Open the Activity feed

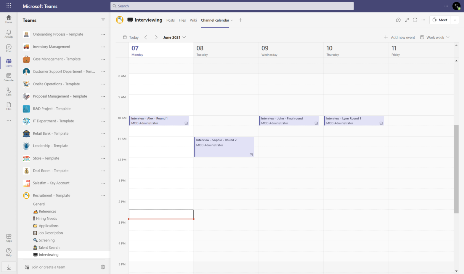[x=9, y=34]
